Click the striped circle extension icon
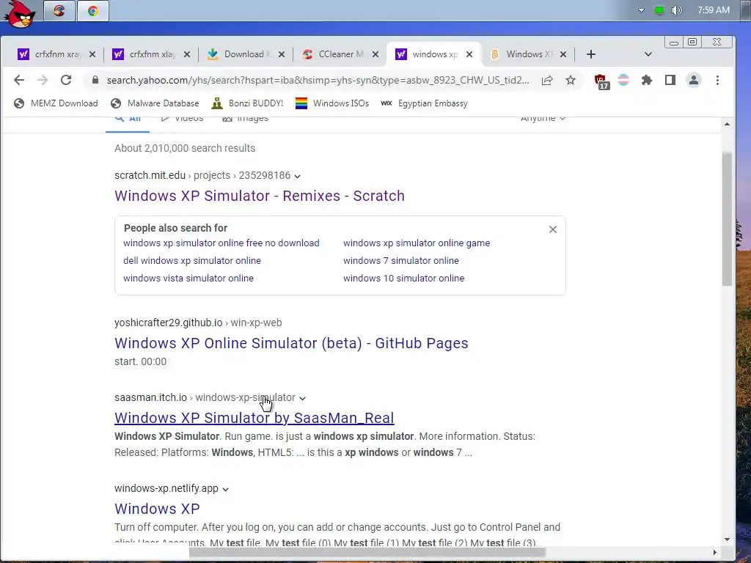The image size is (751, 563). point(623,80)
